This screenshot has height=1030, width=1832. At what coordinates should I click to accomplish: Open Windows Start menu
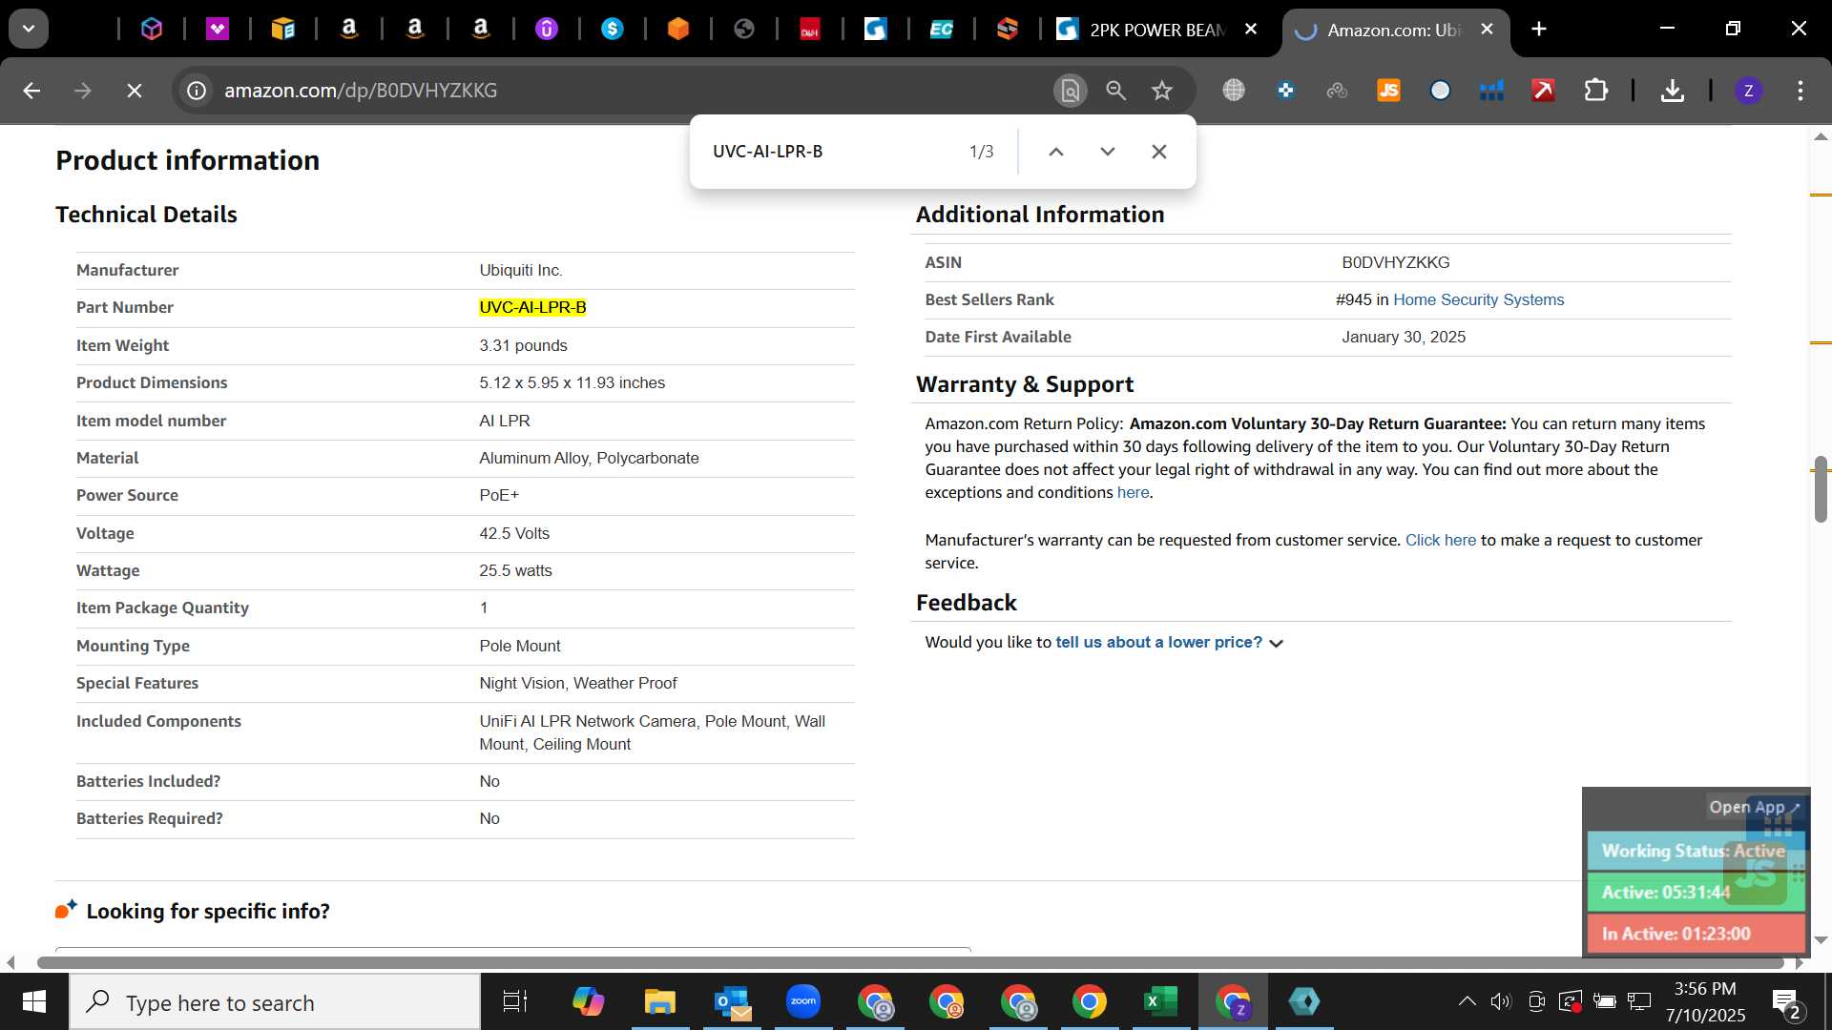point(34,1002)
